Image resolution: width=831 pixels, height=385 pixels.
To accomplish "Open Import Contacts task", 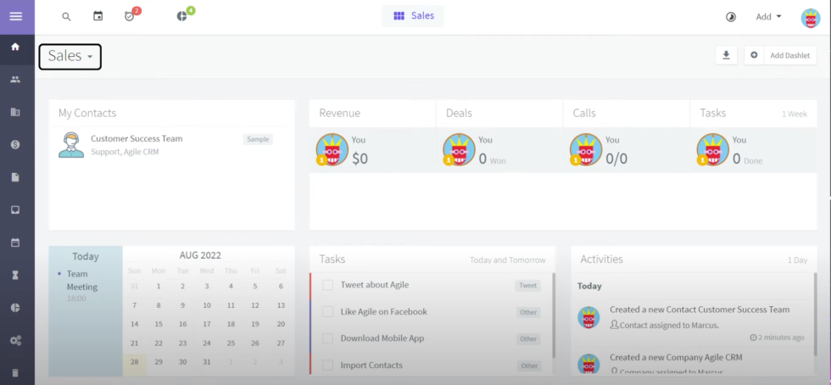I will pos(371,365).
